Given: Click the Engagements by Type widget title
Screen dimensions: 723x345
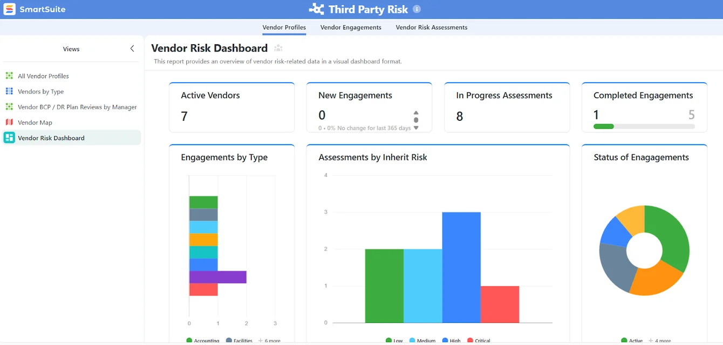Looking at the screenshot, I should [224, 158].
